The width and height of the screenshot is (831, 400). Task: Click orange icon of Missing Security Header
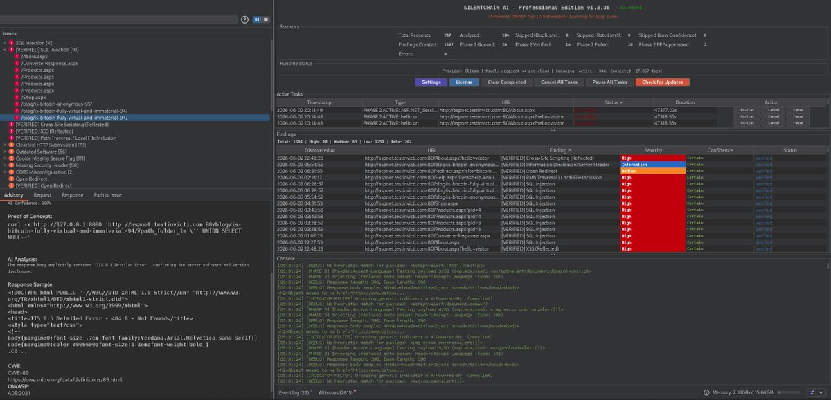pos(11,165)
